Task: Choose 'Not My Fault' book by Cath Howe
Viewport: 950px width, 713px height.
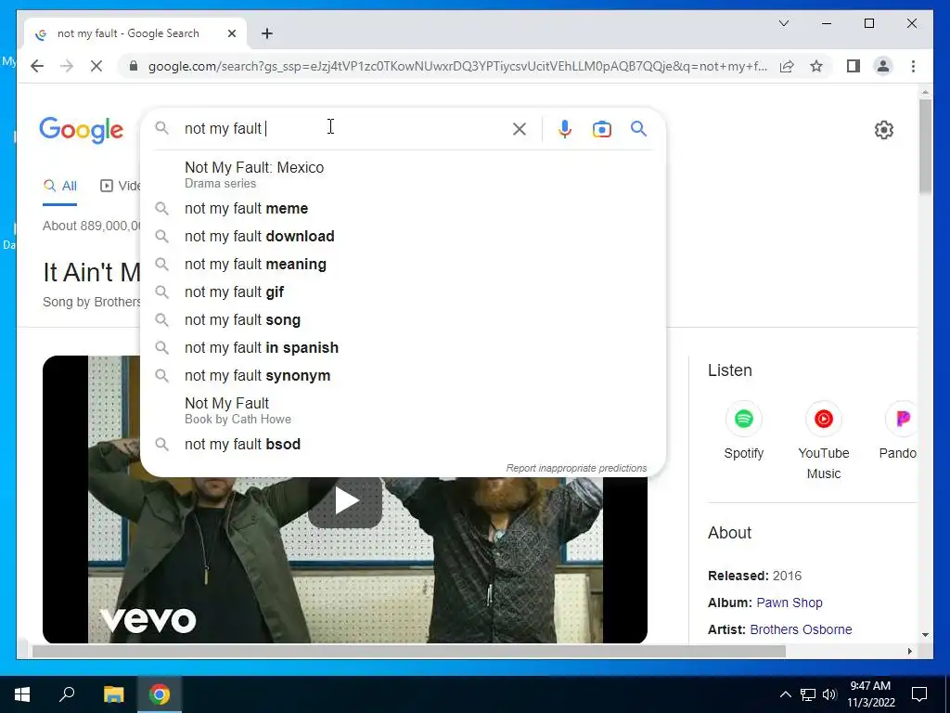Action: click(x=403, y=410)
